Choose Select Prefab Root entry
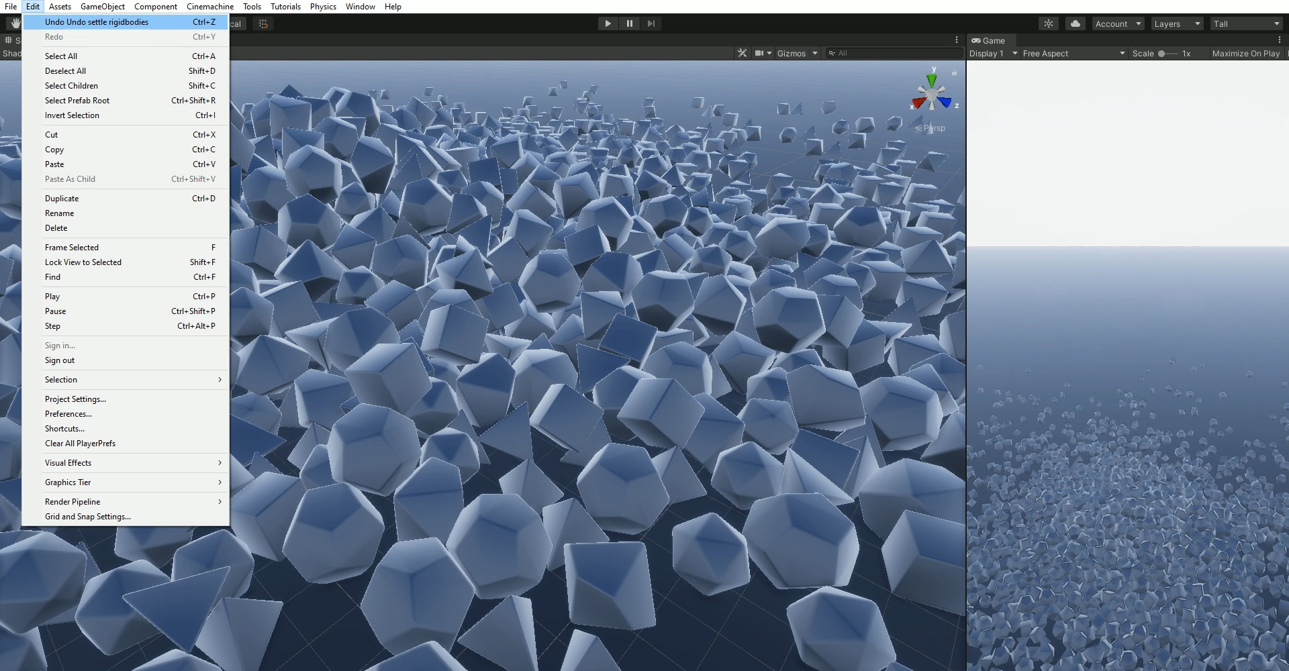The width and height of the screenshot is (1289, 671). pyautogui.click(x=126, y=101)
